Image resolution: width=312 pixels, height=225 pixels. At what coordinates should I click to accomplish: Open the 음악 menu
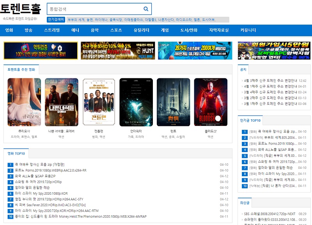[x=95, y=30]
